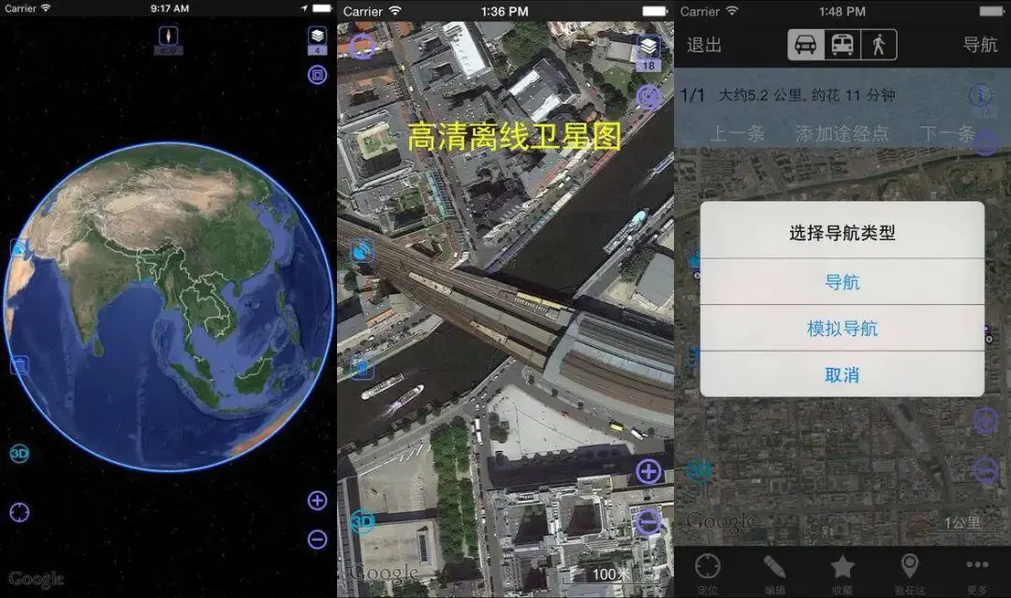Toggle 3D mode on globe screen
Viewport: 1011px width, 598px height.
pos(20,454)
